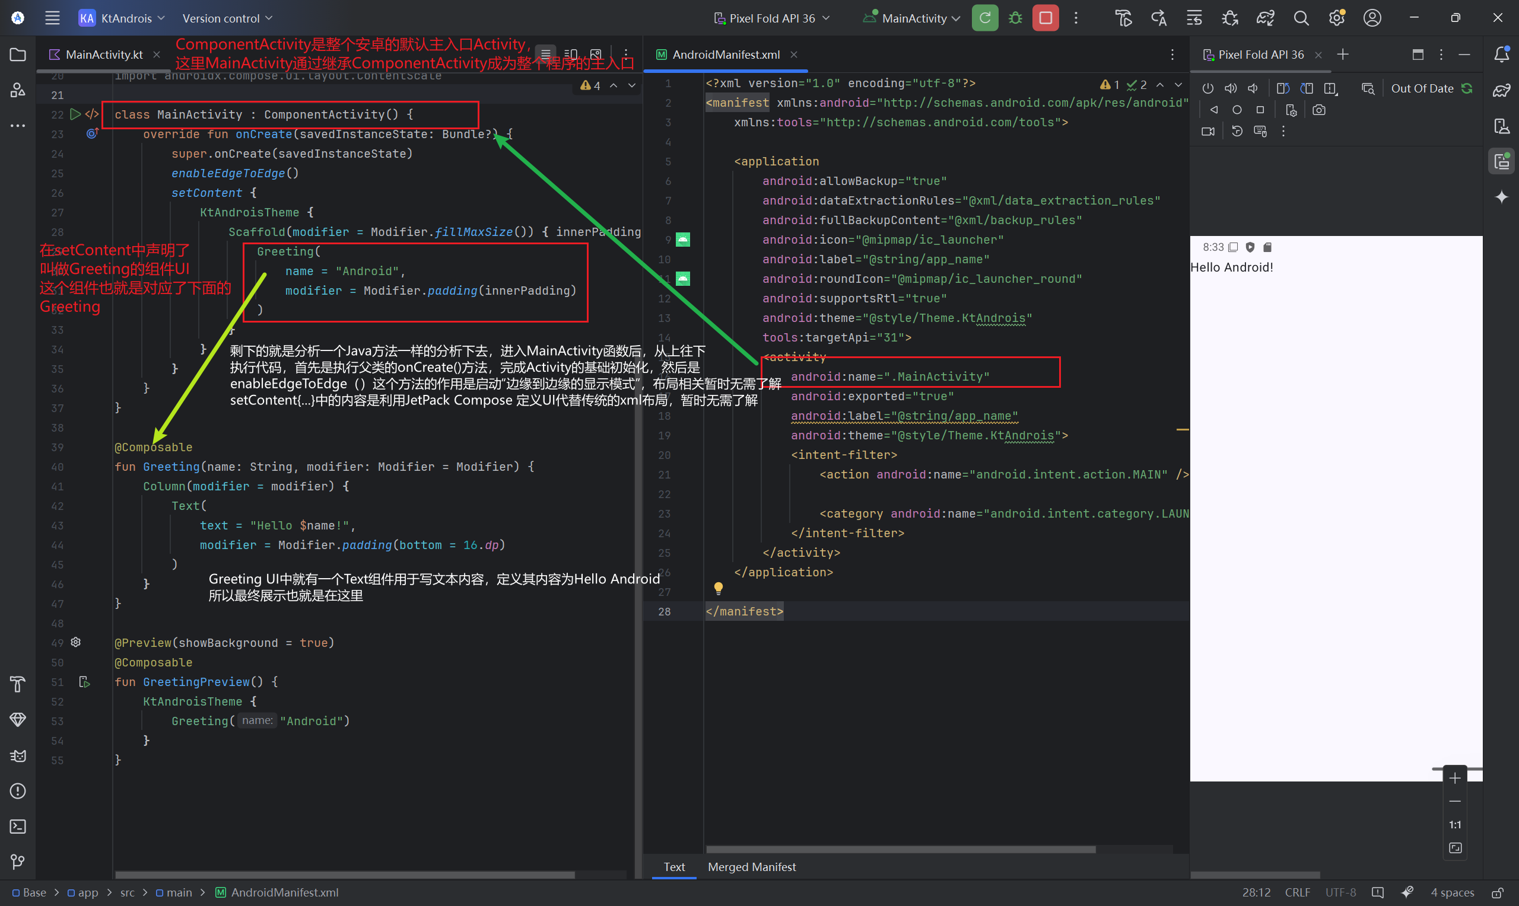Tap the emulator Overview square button
The width and height of the screenshot is (1519, 906).
(1260, 110)
